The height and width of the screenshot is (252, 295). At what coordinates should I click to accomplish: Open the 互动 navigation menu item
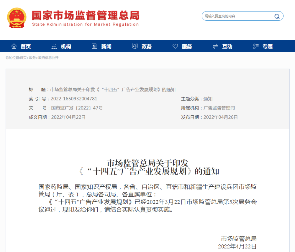coord(227,47)
